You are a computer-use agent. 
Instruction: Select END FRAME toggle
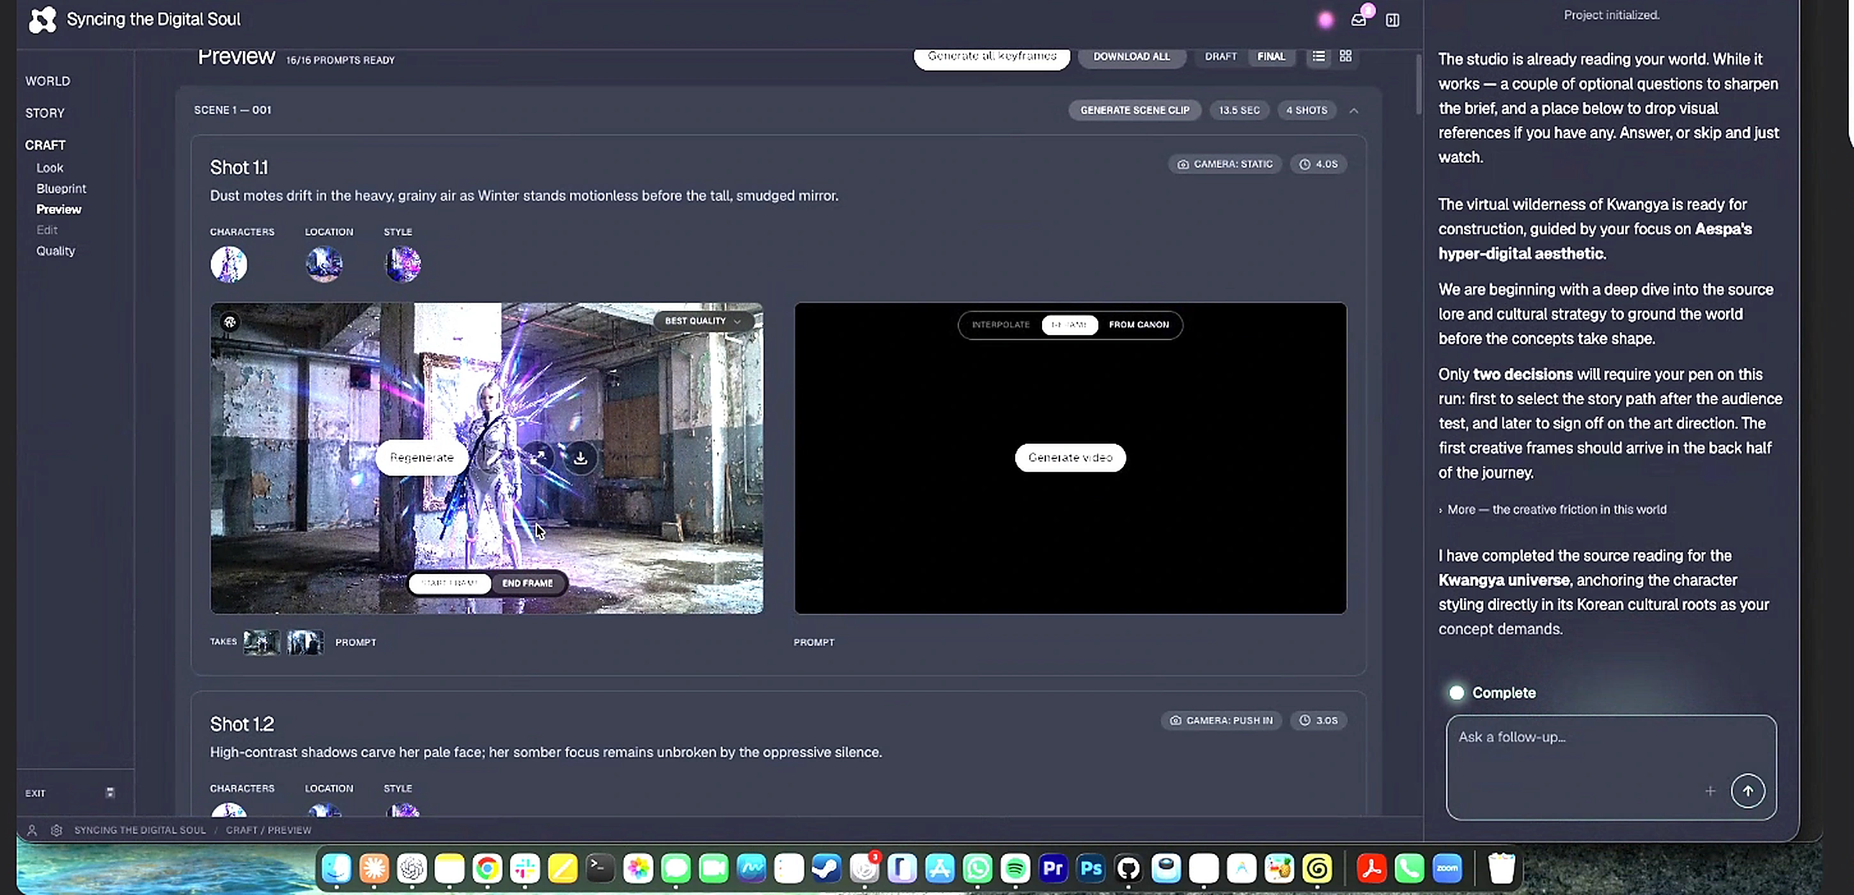527,583
